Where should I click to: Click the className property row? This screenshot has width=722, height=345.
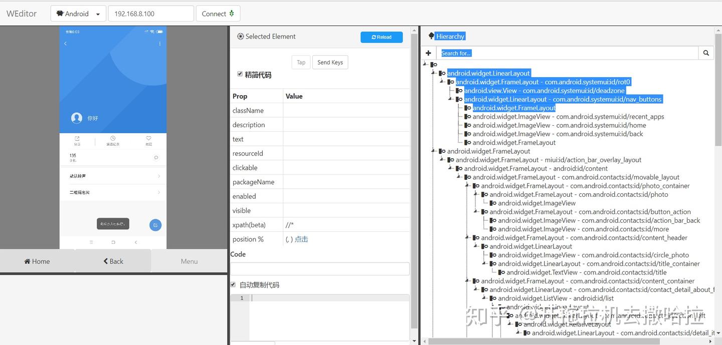click(x=320, y=111)
